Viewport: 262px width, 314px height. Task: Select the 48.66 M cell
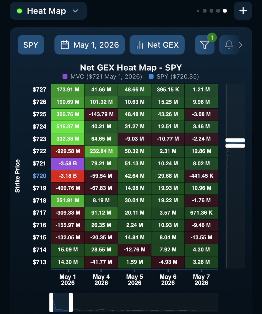point(135,90)
